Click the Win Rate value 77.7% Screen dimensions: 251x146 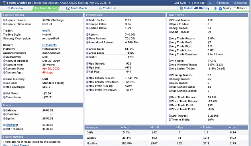click(x=212, y=61)
